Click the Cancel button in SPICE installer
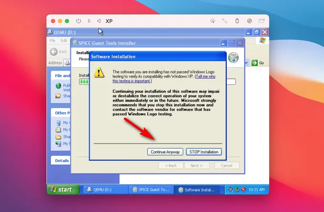 (227, 165)
